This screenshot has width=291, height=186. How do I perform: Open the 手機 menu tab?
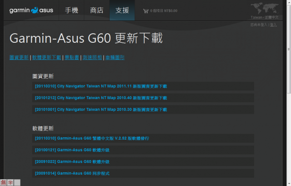pyautogui.click(x=71, y=10)
